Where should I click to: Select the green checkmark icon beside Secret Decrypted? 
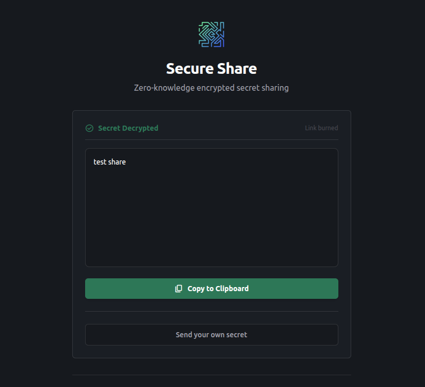pyautogui.click(x=89, y=128)
